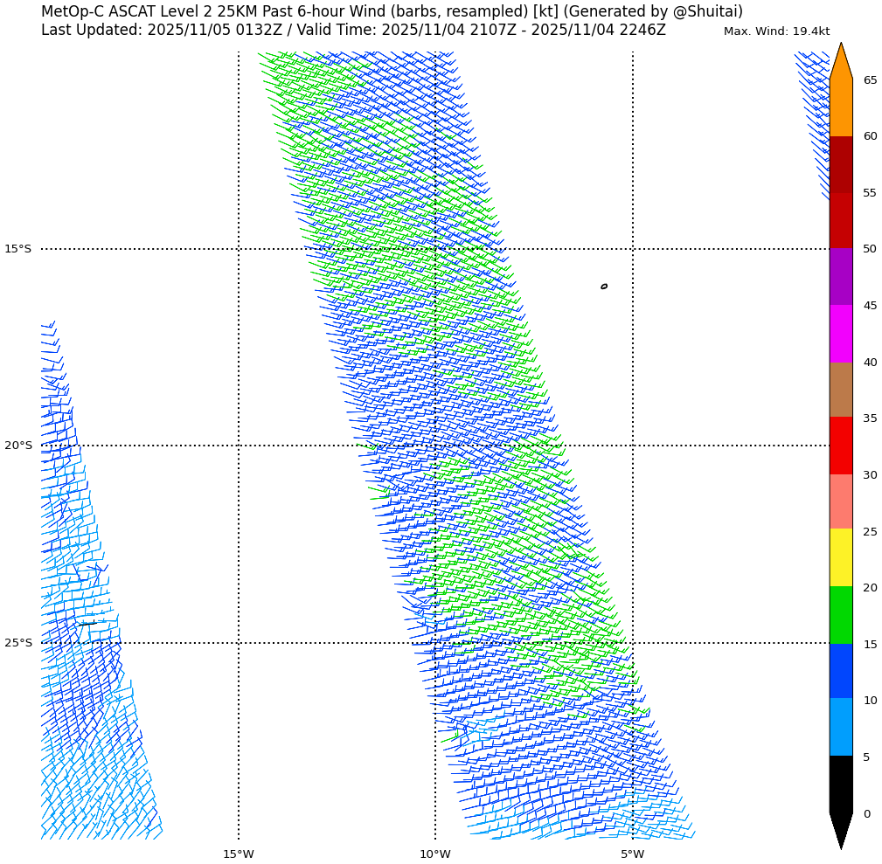
Task: Click the orange 60-65 kt colorbar segment
Action: point(840,107)
